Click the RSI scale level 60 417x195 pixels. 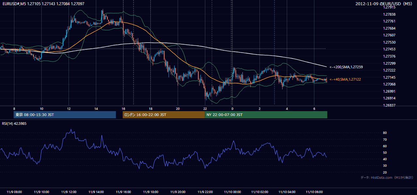click(385, 146)
